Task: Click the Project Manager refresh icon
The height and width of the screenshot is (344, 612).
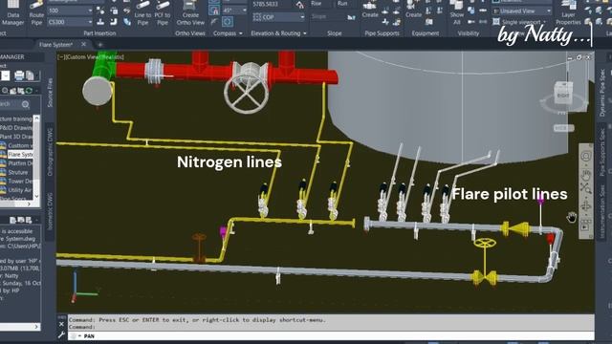Action: [29, 91]
